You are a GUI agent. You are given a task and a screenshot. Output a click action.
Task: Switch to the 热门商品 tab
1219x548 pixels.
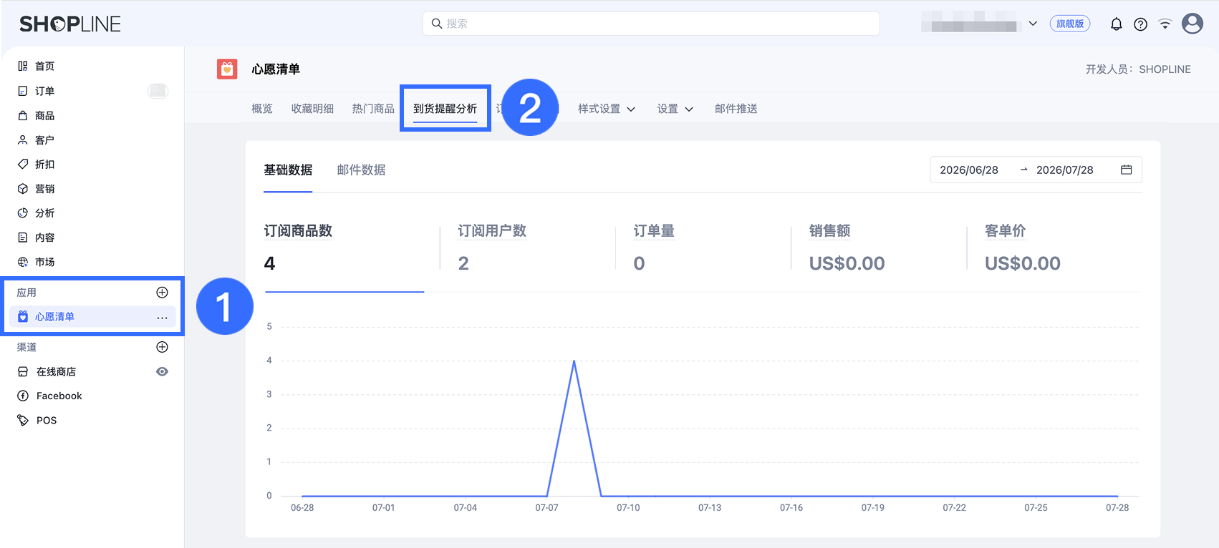[x=373, y=109]
